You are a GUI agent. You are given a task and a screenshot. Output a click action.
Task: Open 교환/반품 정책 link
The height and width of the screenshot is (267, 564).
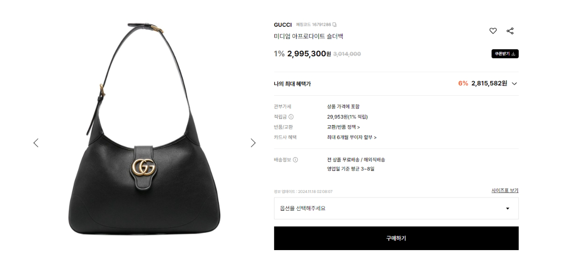pyautogui.click(x=344, y=127)
